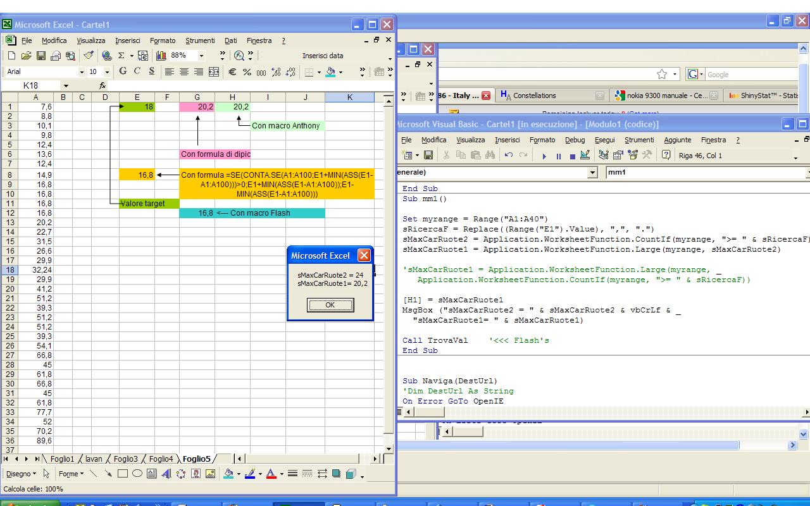Toggle italic (C) formatting in Excel
This screenshot has height=506, width=810.
point(137,71)
